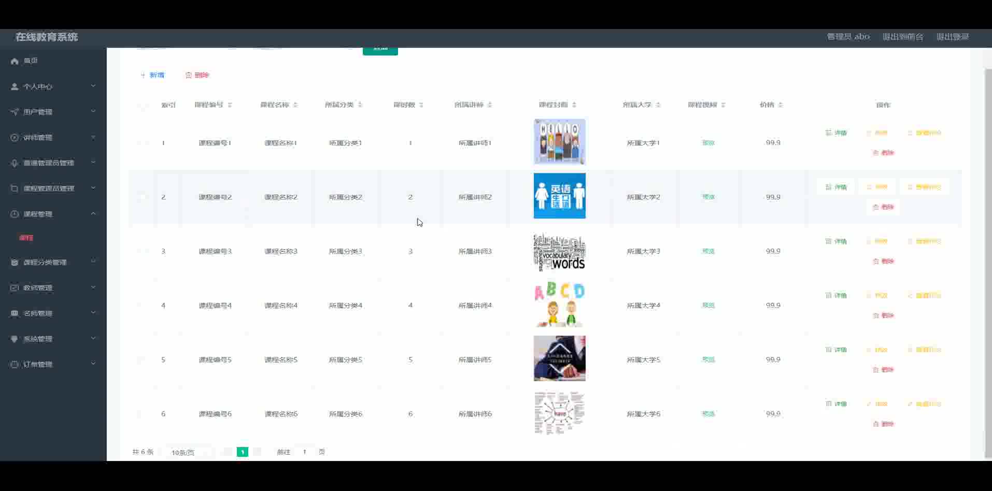
Task: Open 详情 for row 课程编号1
Action: (x=836, y=133)
